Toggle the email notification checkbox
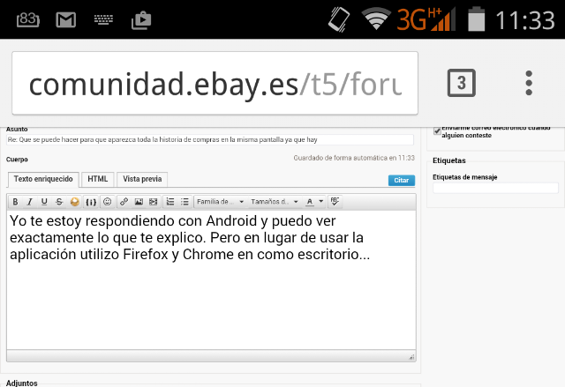 tap(437, 130)
